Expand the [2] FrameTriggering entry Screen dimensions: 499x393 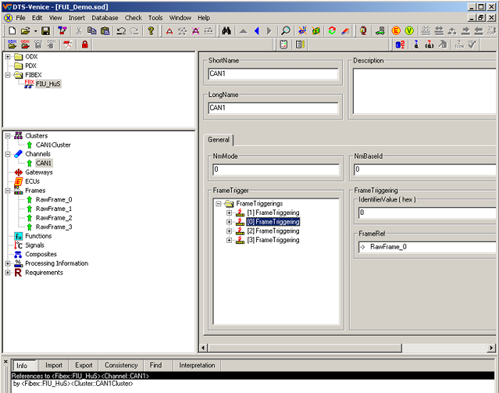pos(229,231)
